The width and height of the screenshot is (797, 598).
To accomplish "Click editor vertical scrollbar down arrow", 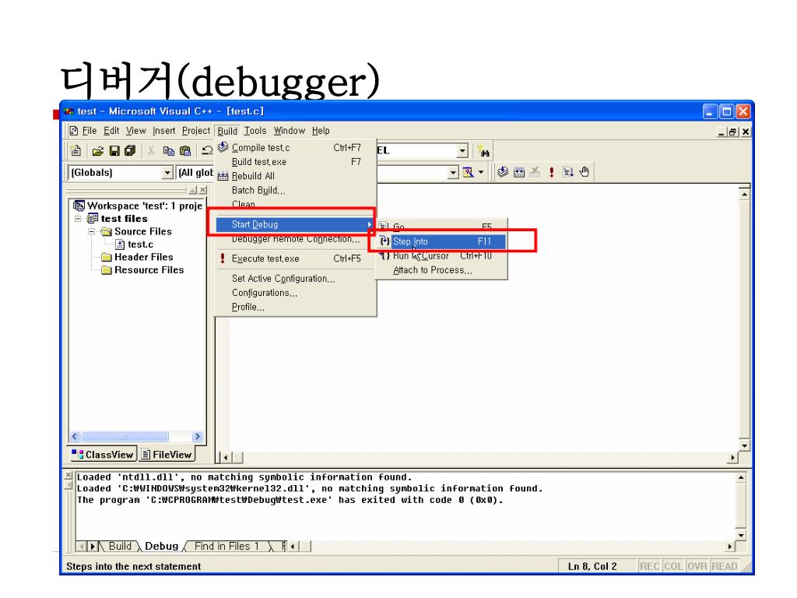I will pyautogui.click(x=744, y=445).
